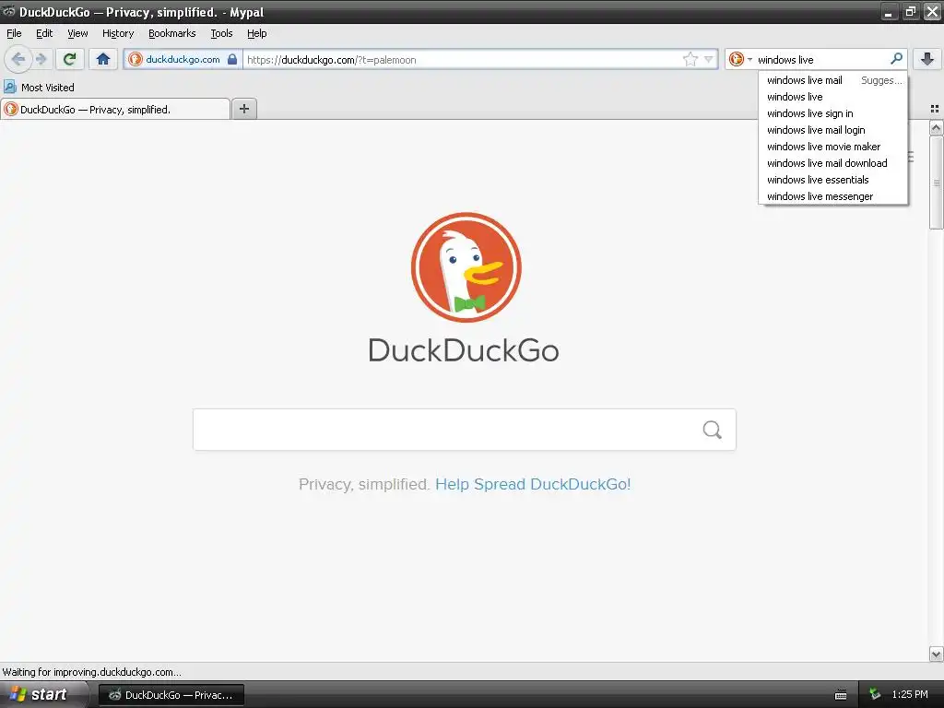This screenshot has width=944, height=708.
Task: Click the keyboard icon in system tray
Action: click(841, 695)
